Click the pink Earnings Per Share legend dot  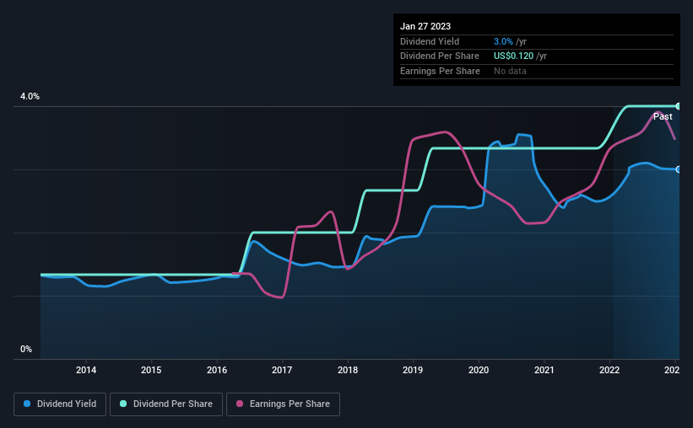pos(240,404)
